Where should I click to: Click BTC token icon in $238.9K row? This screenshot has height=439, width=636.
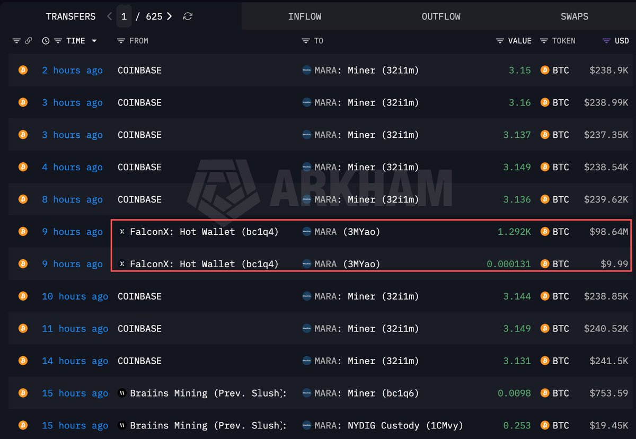pos(544,70)
